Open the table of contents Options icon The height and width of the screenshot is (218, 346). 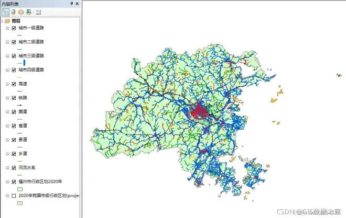[38, 12]
